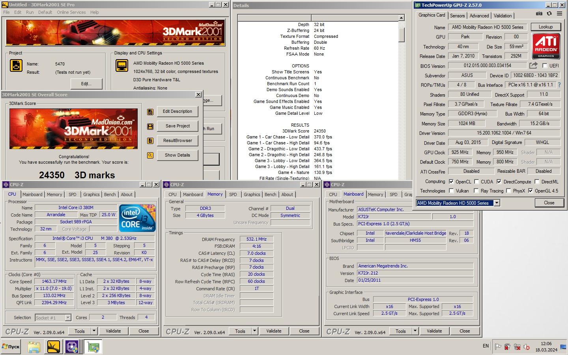Open Tools dropdown arrow in CPU-tab CPU-Z window
Screen dimensions: 568x355
(x=94, y=331)
